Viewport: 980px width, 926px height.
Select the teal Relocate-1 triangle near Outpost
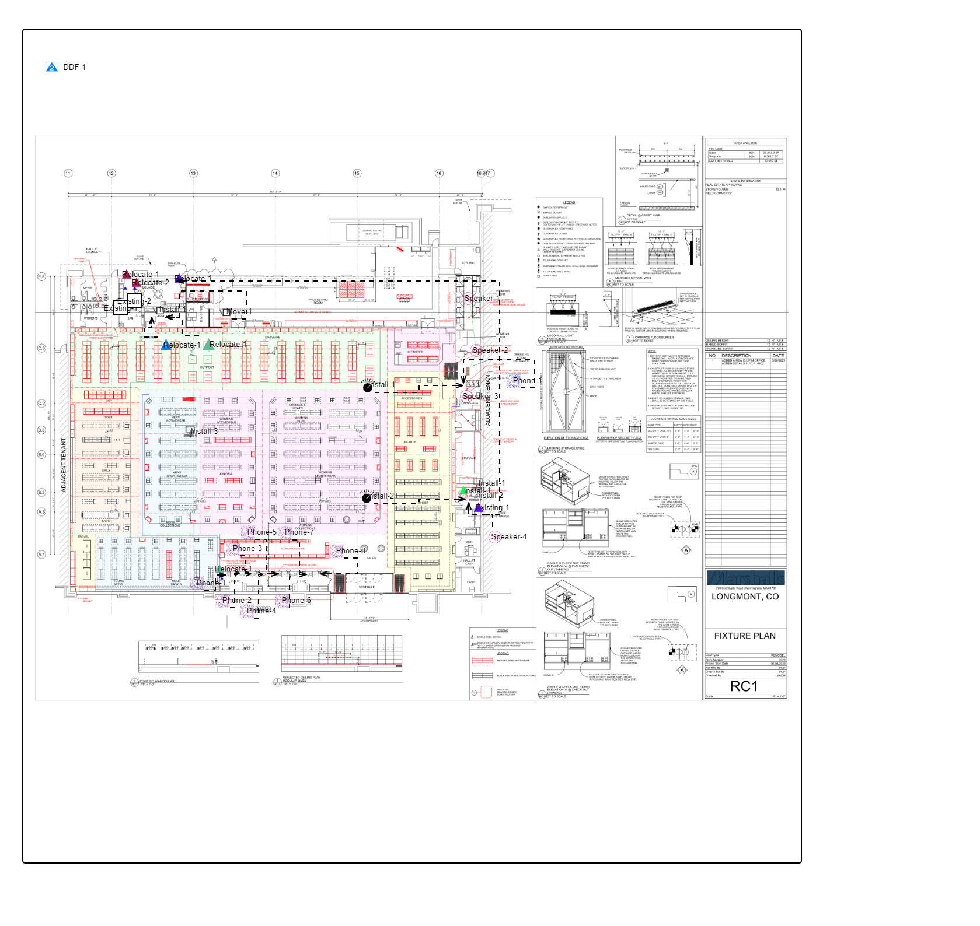point(208,345)
